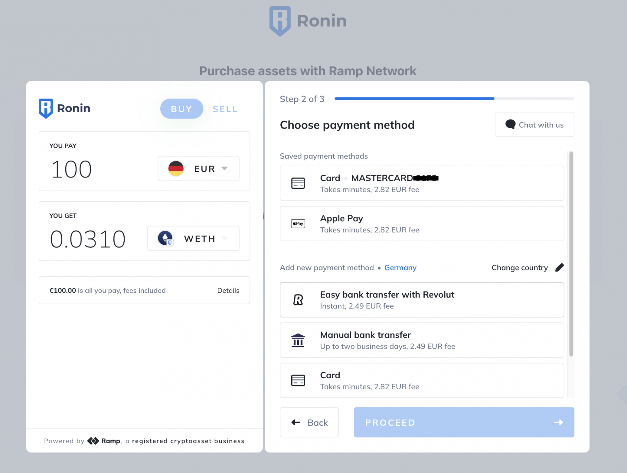Click the "YOU GET" label
The image size is (627, 473).
63,216
